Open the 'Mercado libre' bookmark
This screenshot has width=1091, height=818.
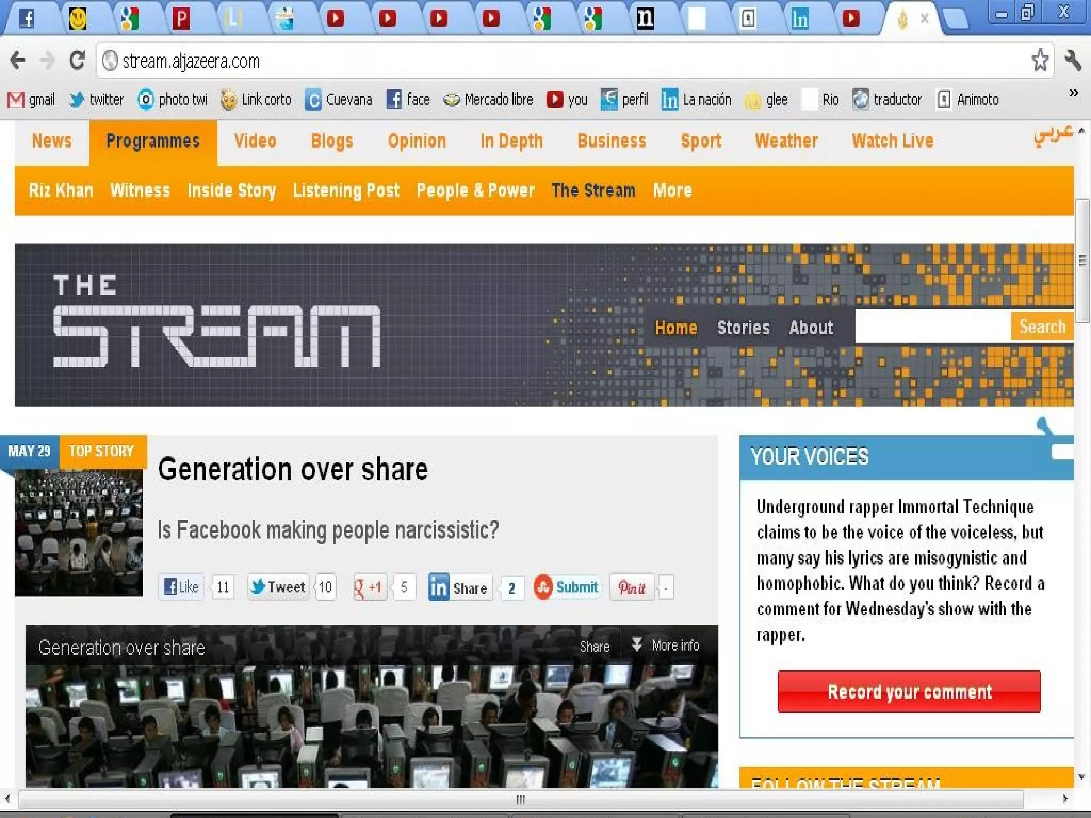tap(488, 99)
